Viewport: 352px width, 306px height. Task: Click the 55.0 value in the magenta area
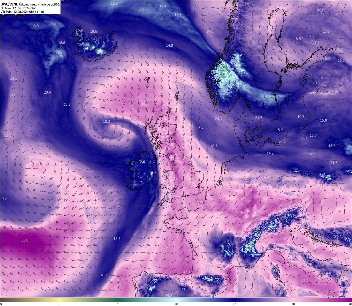click(x=25, y=240)
